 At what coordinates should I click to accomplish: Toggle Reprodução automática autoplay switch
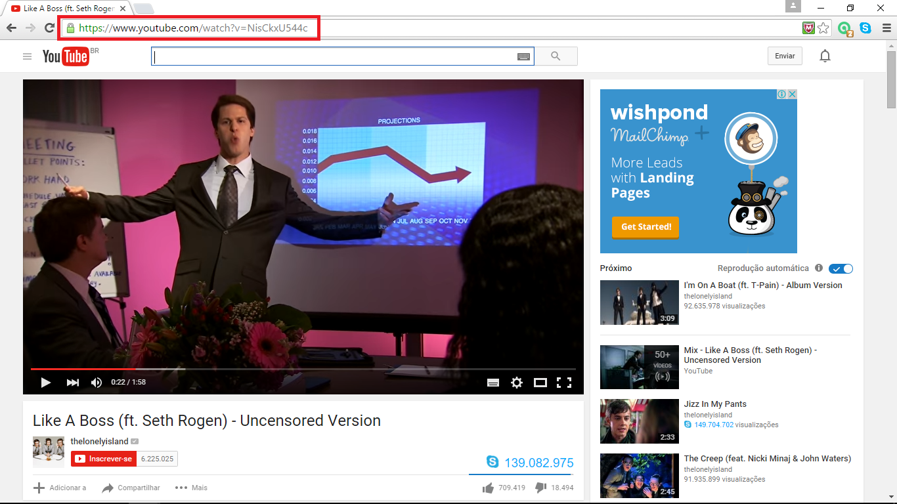(841, 268)
